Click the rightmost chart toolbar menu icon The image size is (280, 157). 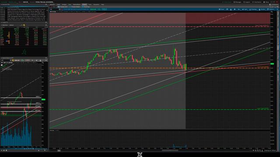coord(277,9)
